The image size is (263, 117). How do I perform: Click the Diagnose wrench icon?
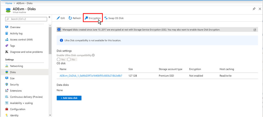[7, 52]
